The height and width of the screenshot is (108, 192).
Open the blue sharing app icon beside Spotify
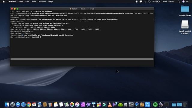click(148, 105)
